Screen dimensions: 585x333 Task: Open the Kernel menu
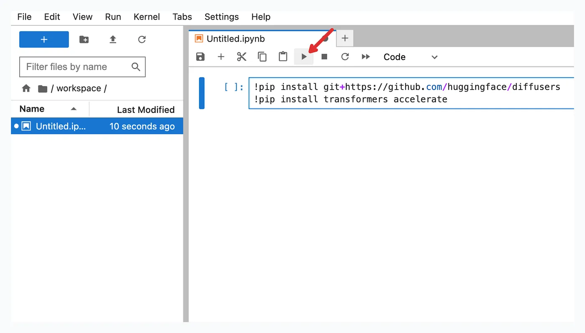click(147, 17)
